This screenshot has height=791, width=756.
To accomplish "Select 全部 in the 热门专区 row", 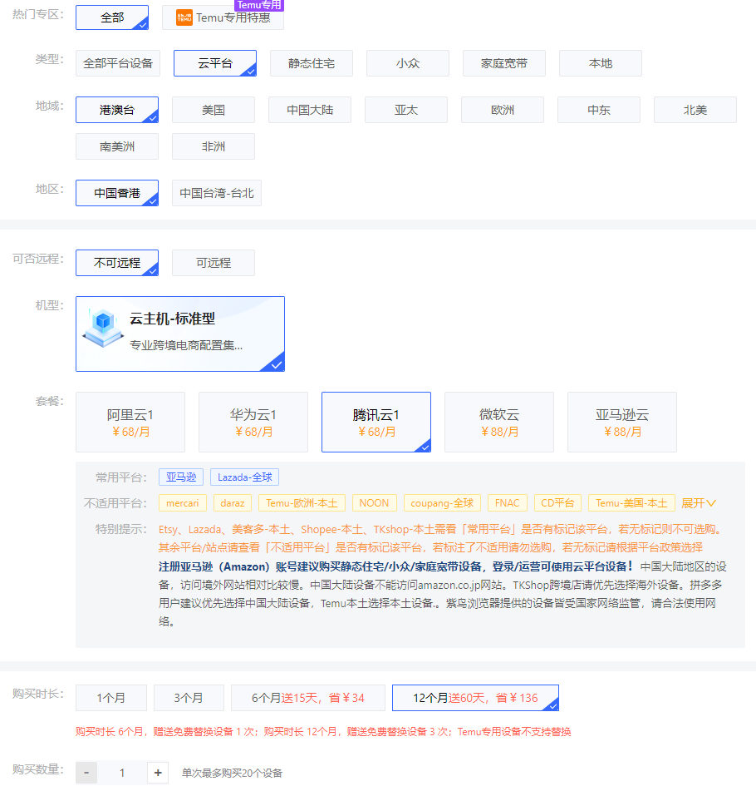I will tap(112, 17).
